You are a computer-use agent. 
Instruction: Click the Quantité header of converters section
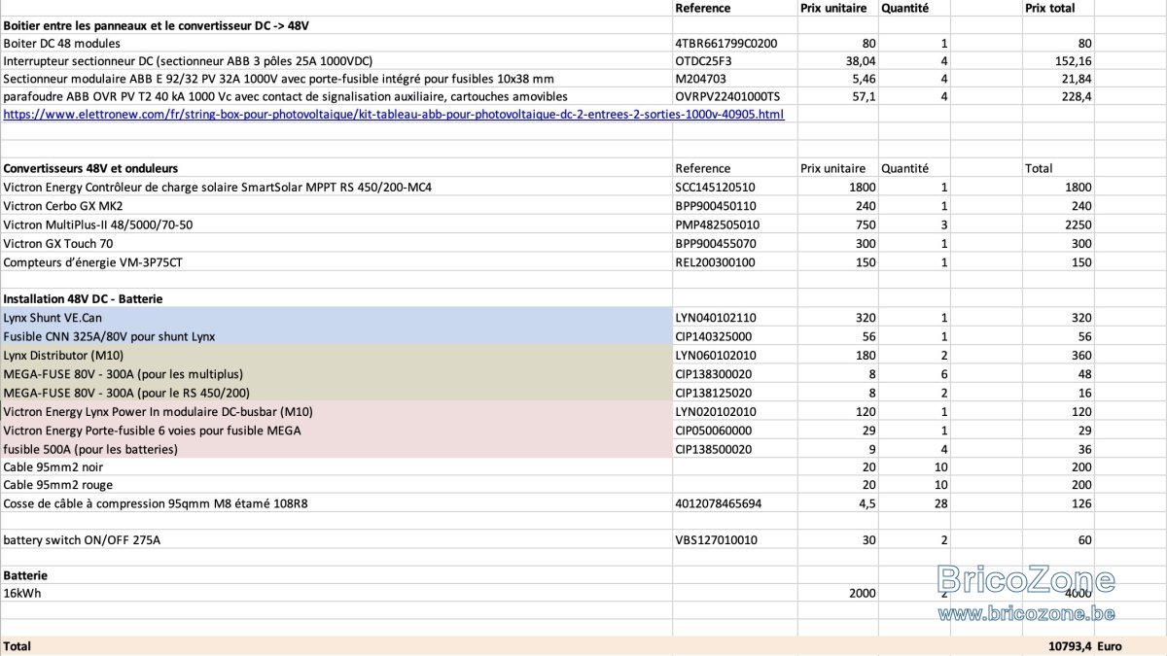[904, 168]
